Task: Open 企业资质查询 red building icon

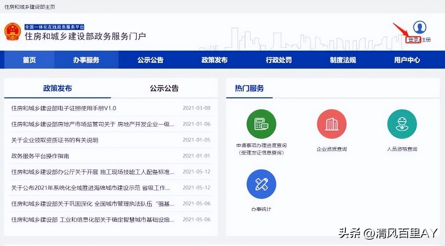Action: (332, 124)
